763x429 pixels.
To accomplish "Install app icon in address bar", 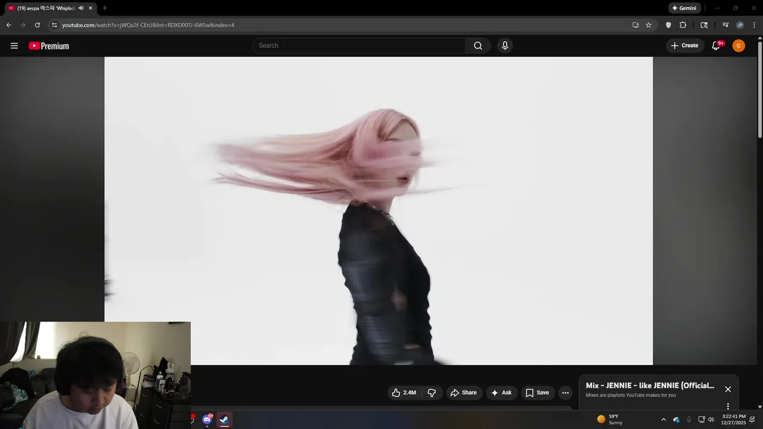I will (x=635, y=25).
